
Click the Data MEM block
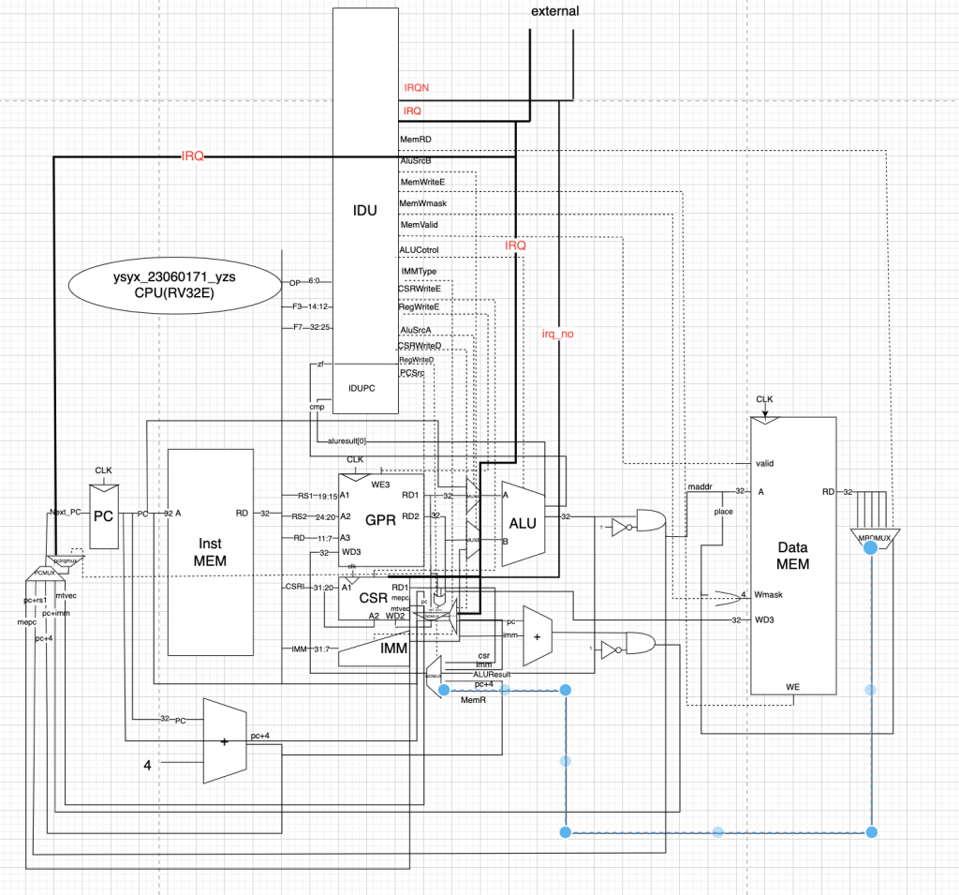[x=792, y=555]
